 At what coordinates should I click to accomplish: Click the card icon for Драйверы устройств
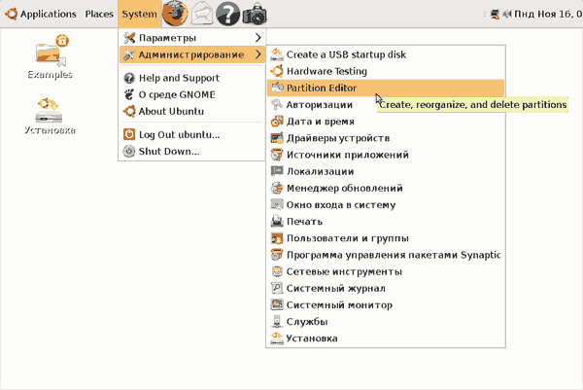pos(277,138)
